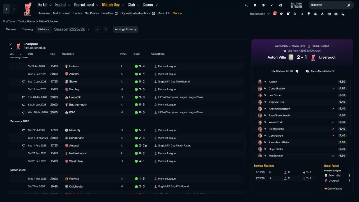This screenshot has height=202, width=359.
Task: Click the previous season arrow button
Action: click(x=98, y=29)
